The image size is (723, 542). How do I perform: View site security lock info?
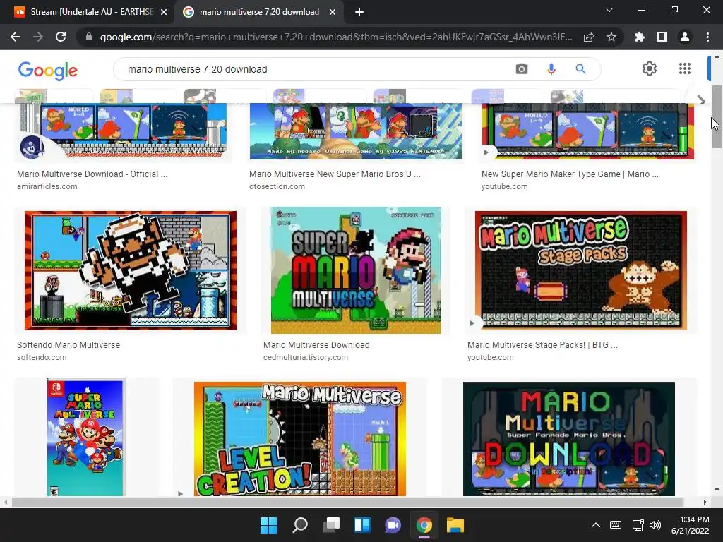point(89,37)
